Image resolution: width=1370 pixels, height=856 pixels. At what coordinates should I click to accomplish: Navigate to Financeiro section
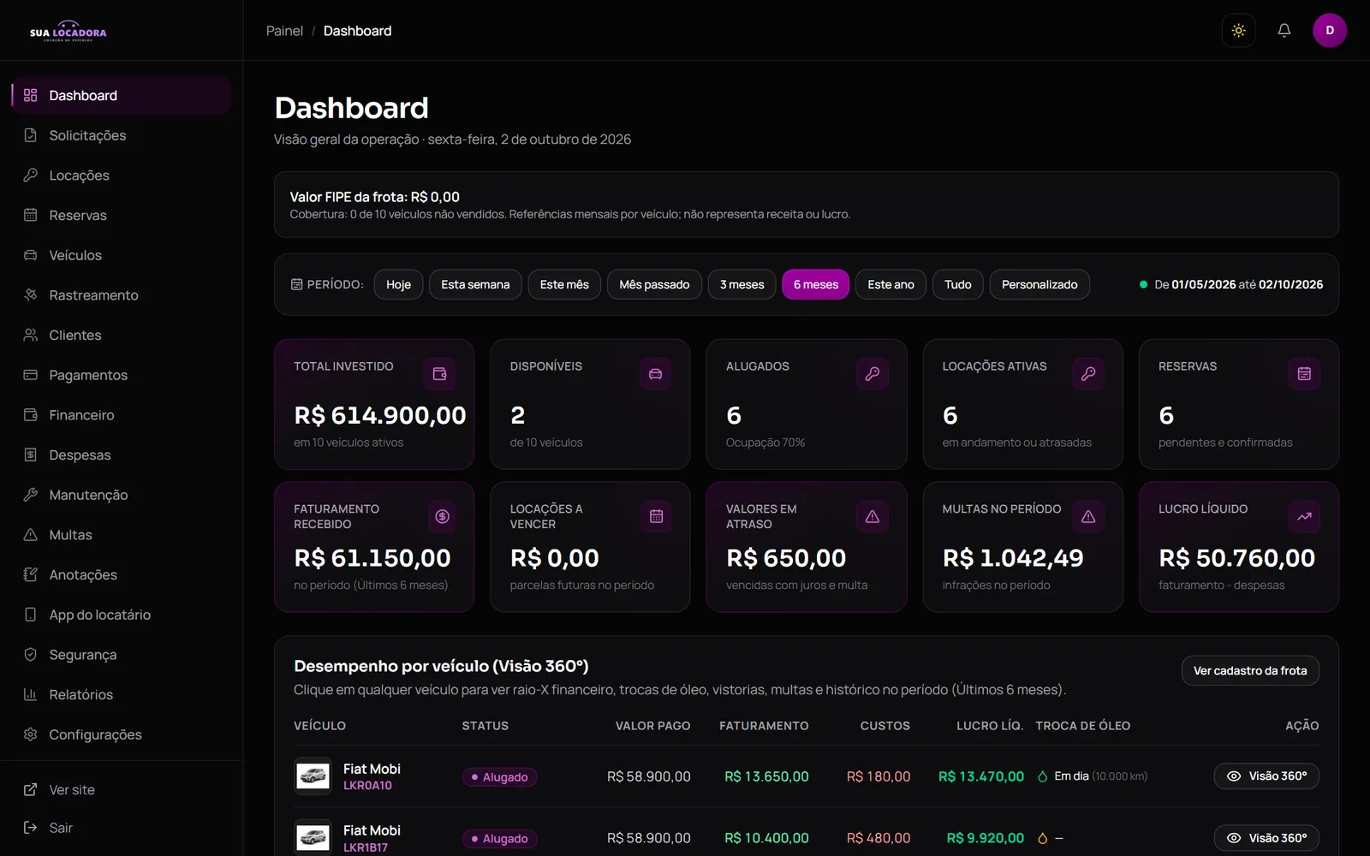click(x=122, y=415)
